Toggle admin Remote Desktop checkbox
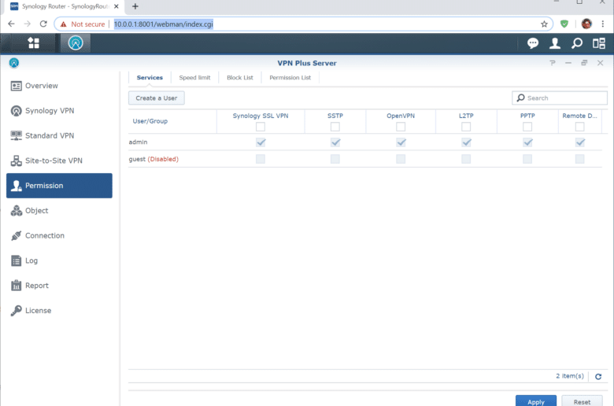The image size is (614, 406). pos(580,142)
